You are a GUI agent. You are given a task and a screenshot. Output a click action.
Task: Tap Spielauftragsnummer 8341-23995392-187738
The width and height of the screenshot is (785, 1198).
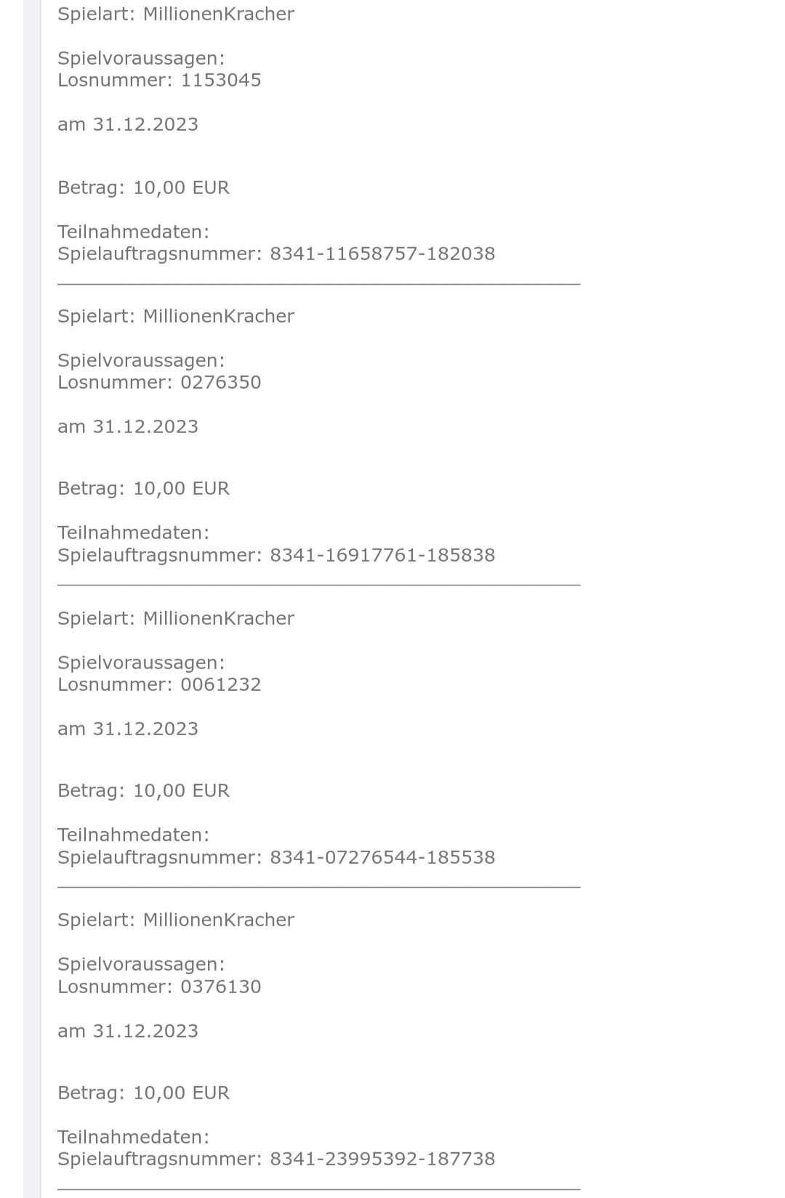(276, 1159)
